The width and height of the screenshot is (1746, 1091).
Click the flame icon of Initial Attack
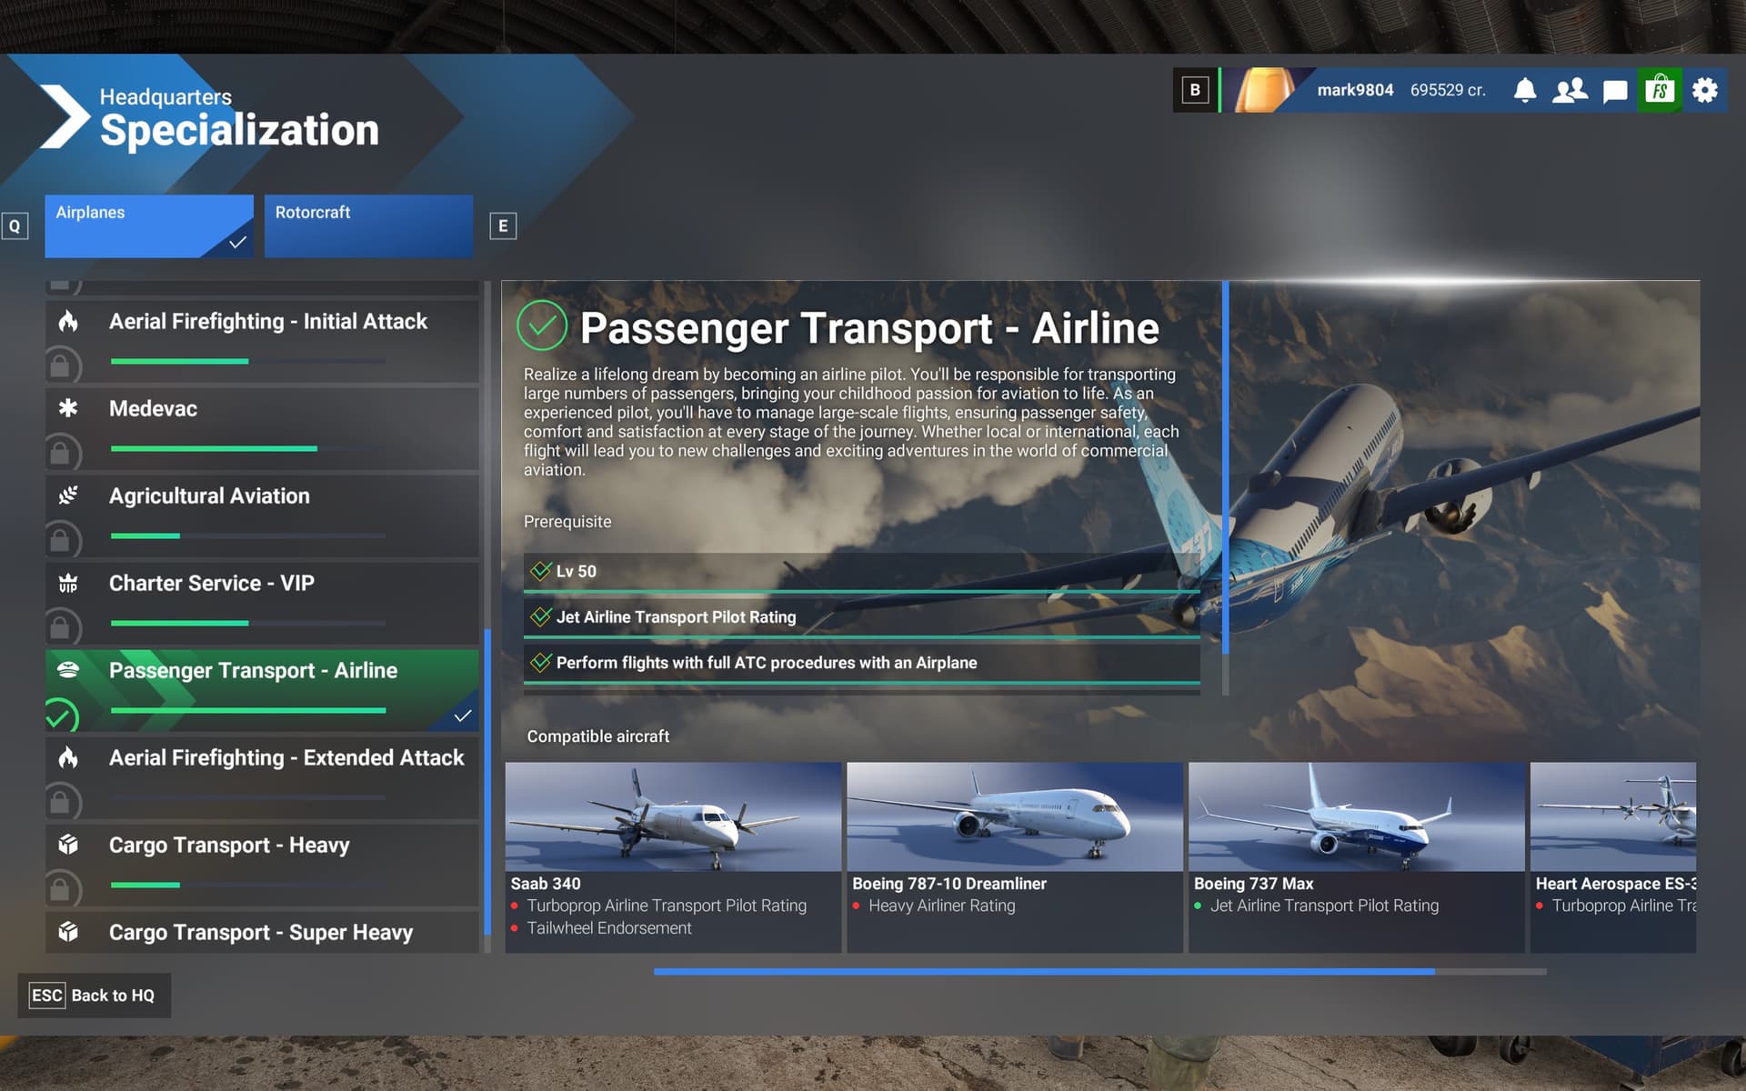point(68,321)
